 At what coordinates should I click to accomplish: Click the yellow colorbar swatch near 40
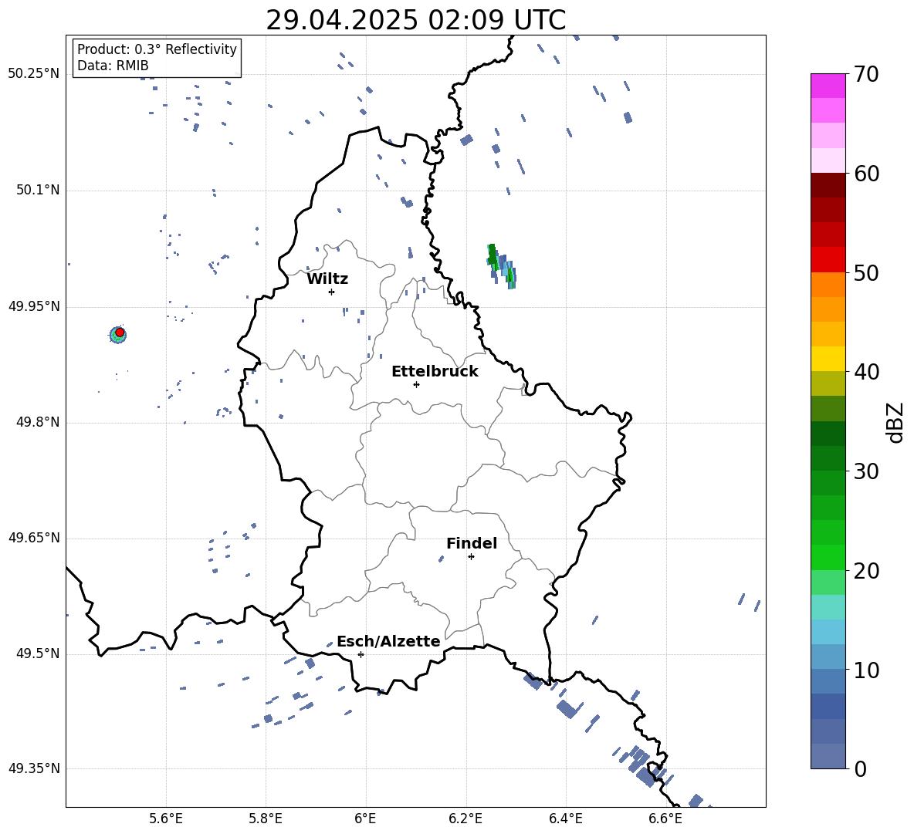pos(828,359)
